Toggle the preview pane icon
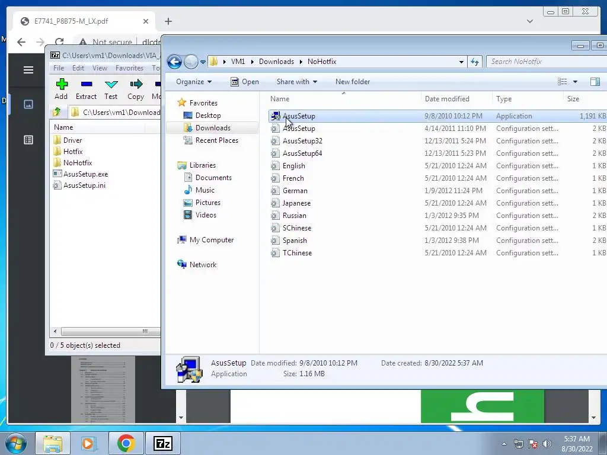Viewport: 607px width, 455px height. tap(595, 82)
